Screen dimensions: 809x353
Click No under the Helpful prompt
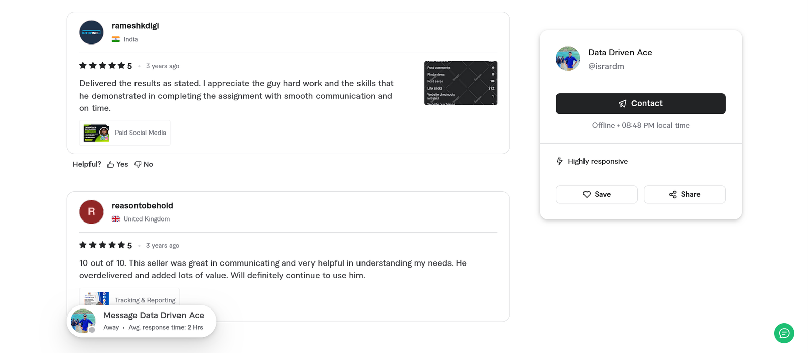(147, 164)
